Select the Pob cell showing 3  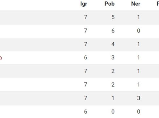pos(113,58)
